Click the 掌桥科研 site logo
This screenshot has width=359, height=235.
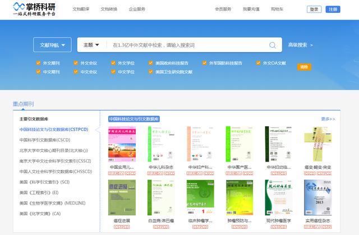[34, 9]
